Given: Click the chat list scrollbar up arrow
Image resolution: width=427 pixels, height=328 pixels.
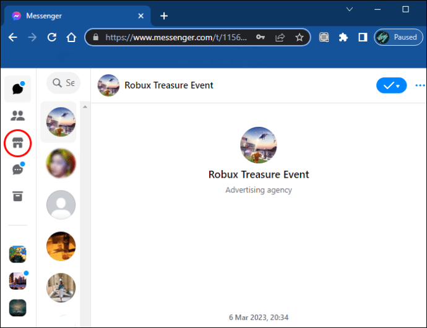Looking at the screenshot, I should (x=85, y=107).
